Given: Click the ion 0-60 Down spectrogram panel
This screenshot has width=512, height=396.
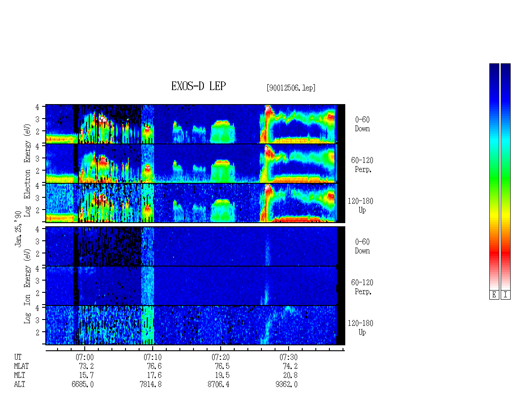Looking at the screenshot, I should point(195,246).
